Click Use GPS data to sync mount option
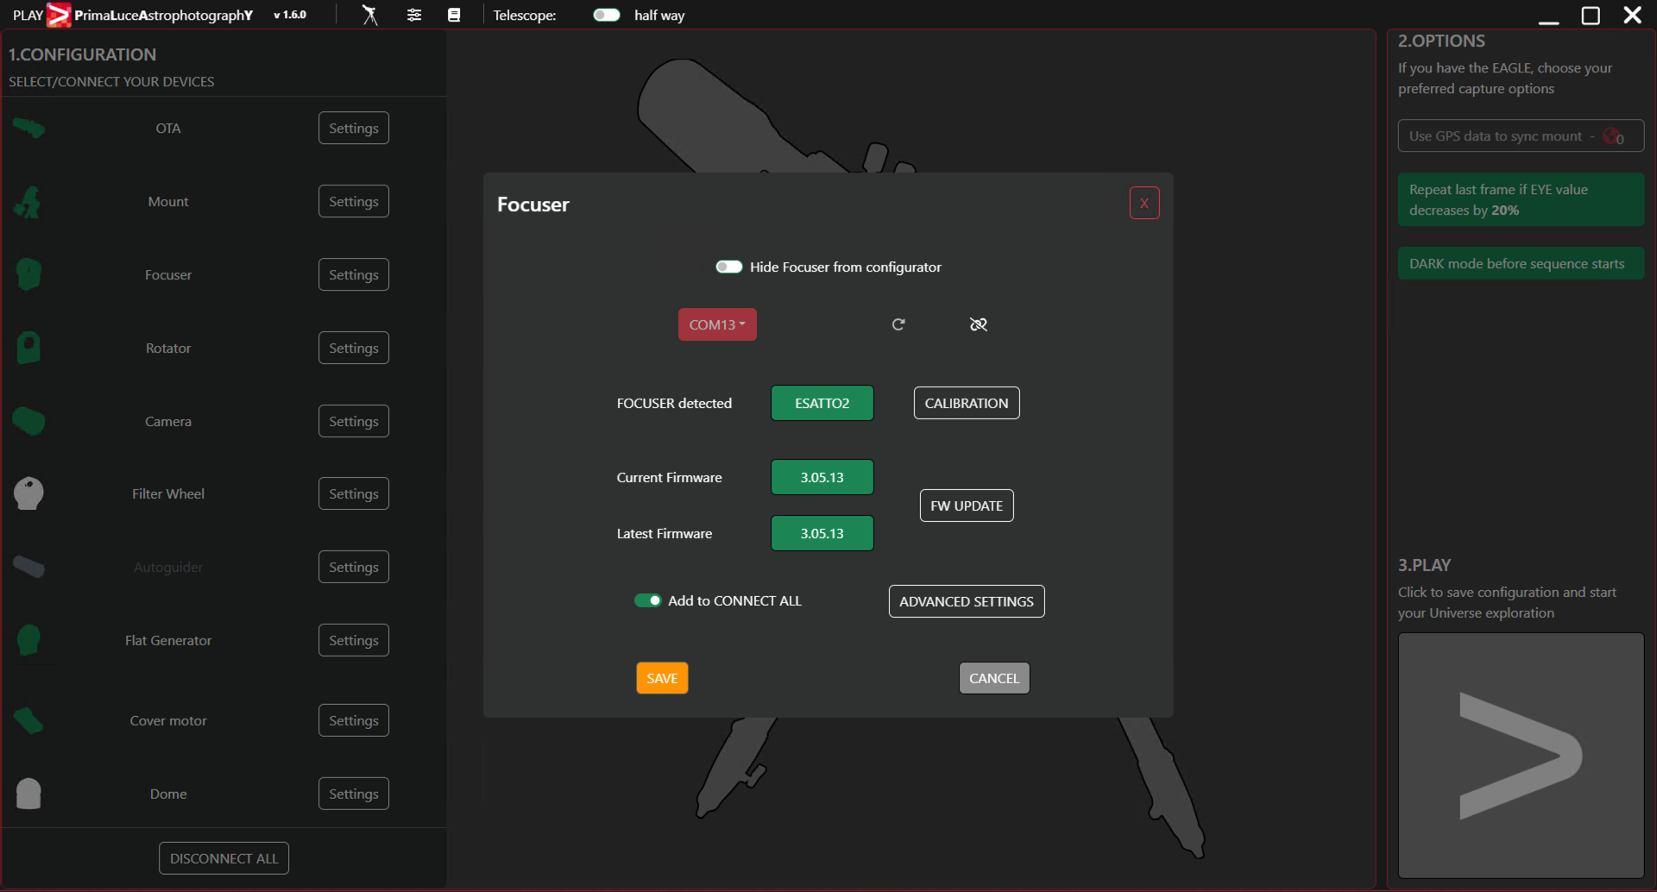Image resolution: width=1657 pixels, height=892 pixels. click(1521, 135)
